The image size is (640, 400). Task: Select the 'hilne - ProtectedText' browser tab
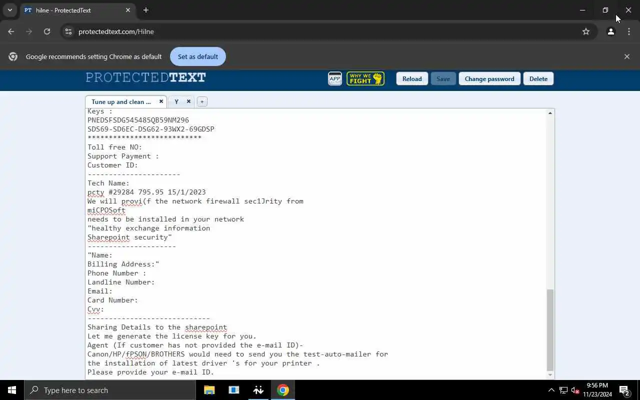tap(77, 10)
